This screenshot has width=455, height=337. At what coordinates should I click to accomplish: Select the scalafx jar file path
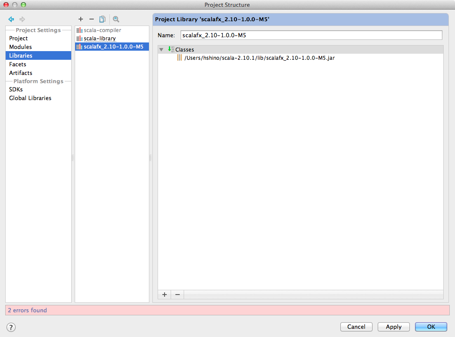point(260,58)
